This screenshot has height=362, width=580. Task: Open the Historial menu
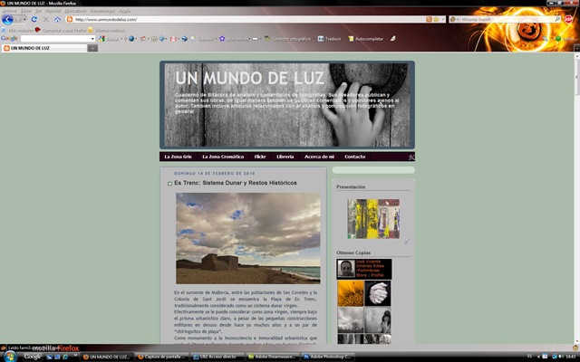53,11
